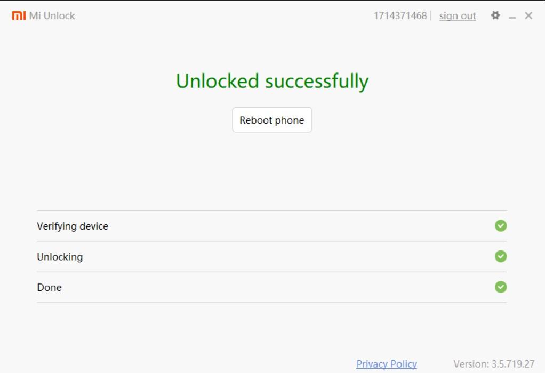Open settings from the gear icon
Image resolution: width=545 pixels, height=373 pixels.
(x=495, y=15)
